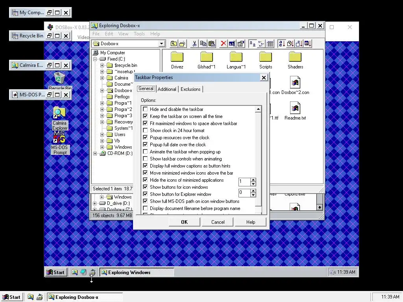403x302 pixels.
Task: Open the Tools menu
Action: click(x=139, y=34)
